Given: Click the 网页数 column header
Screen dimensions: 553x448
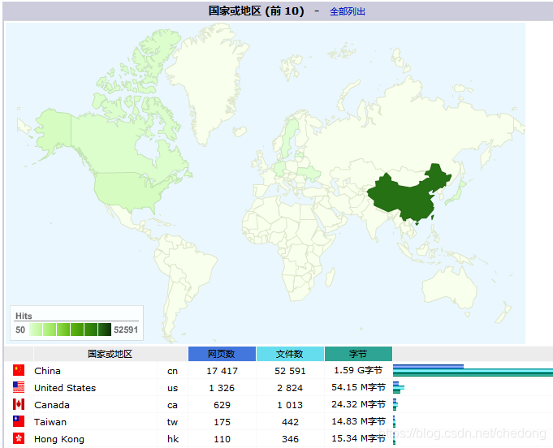Looking at the screenshot, I should 222,354.
